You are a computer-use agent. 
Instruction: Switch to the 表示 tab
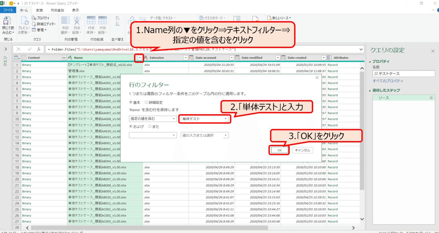click(75, 10)
